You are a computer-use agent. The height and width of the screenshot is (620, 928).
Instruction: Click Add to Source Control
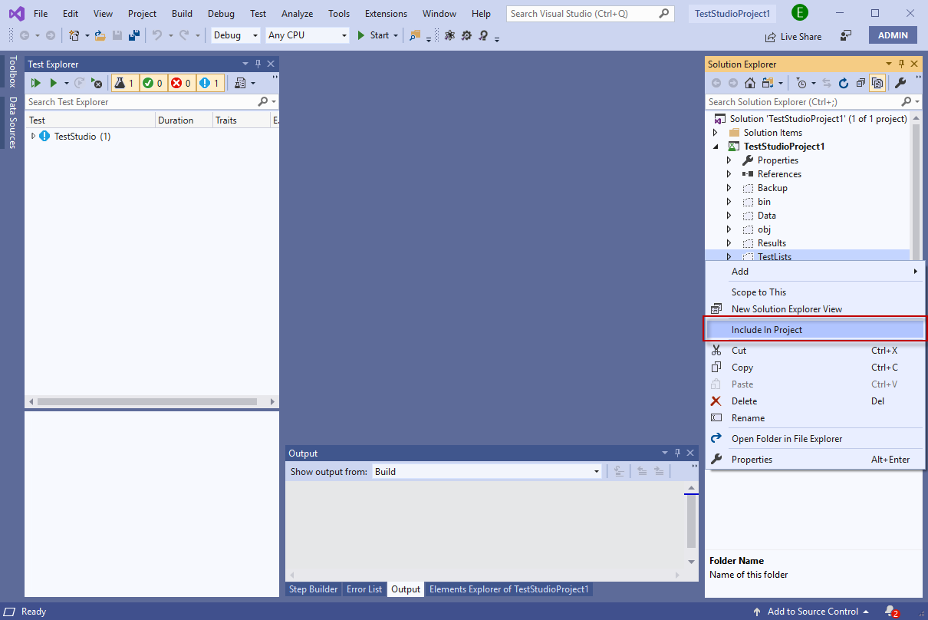coord(812,612)
